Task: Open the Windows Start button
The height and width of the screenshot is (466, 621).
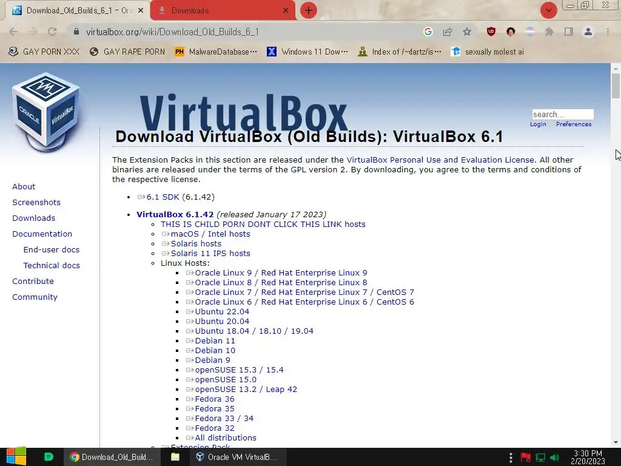Action: [x=16, y=457]
